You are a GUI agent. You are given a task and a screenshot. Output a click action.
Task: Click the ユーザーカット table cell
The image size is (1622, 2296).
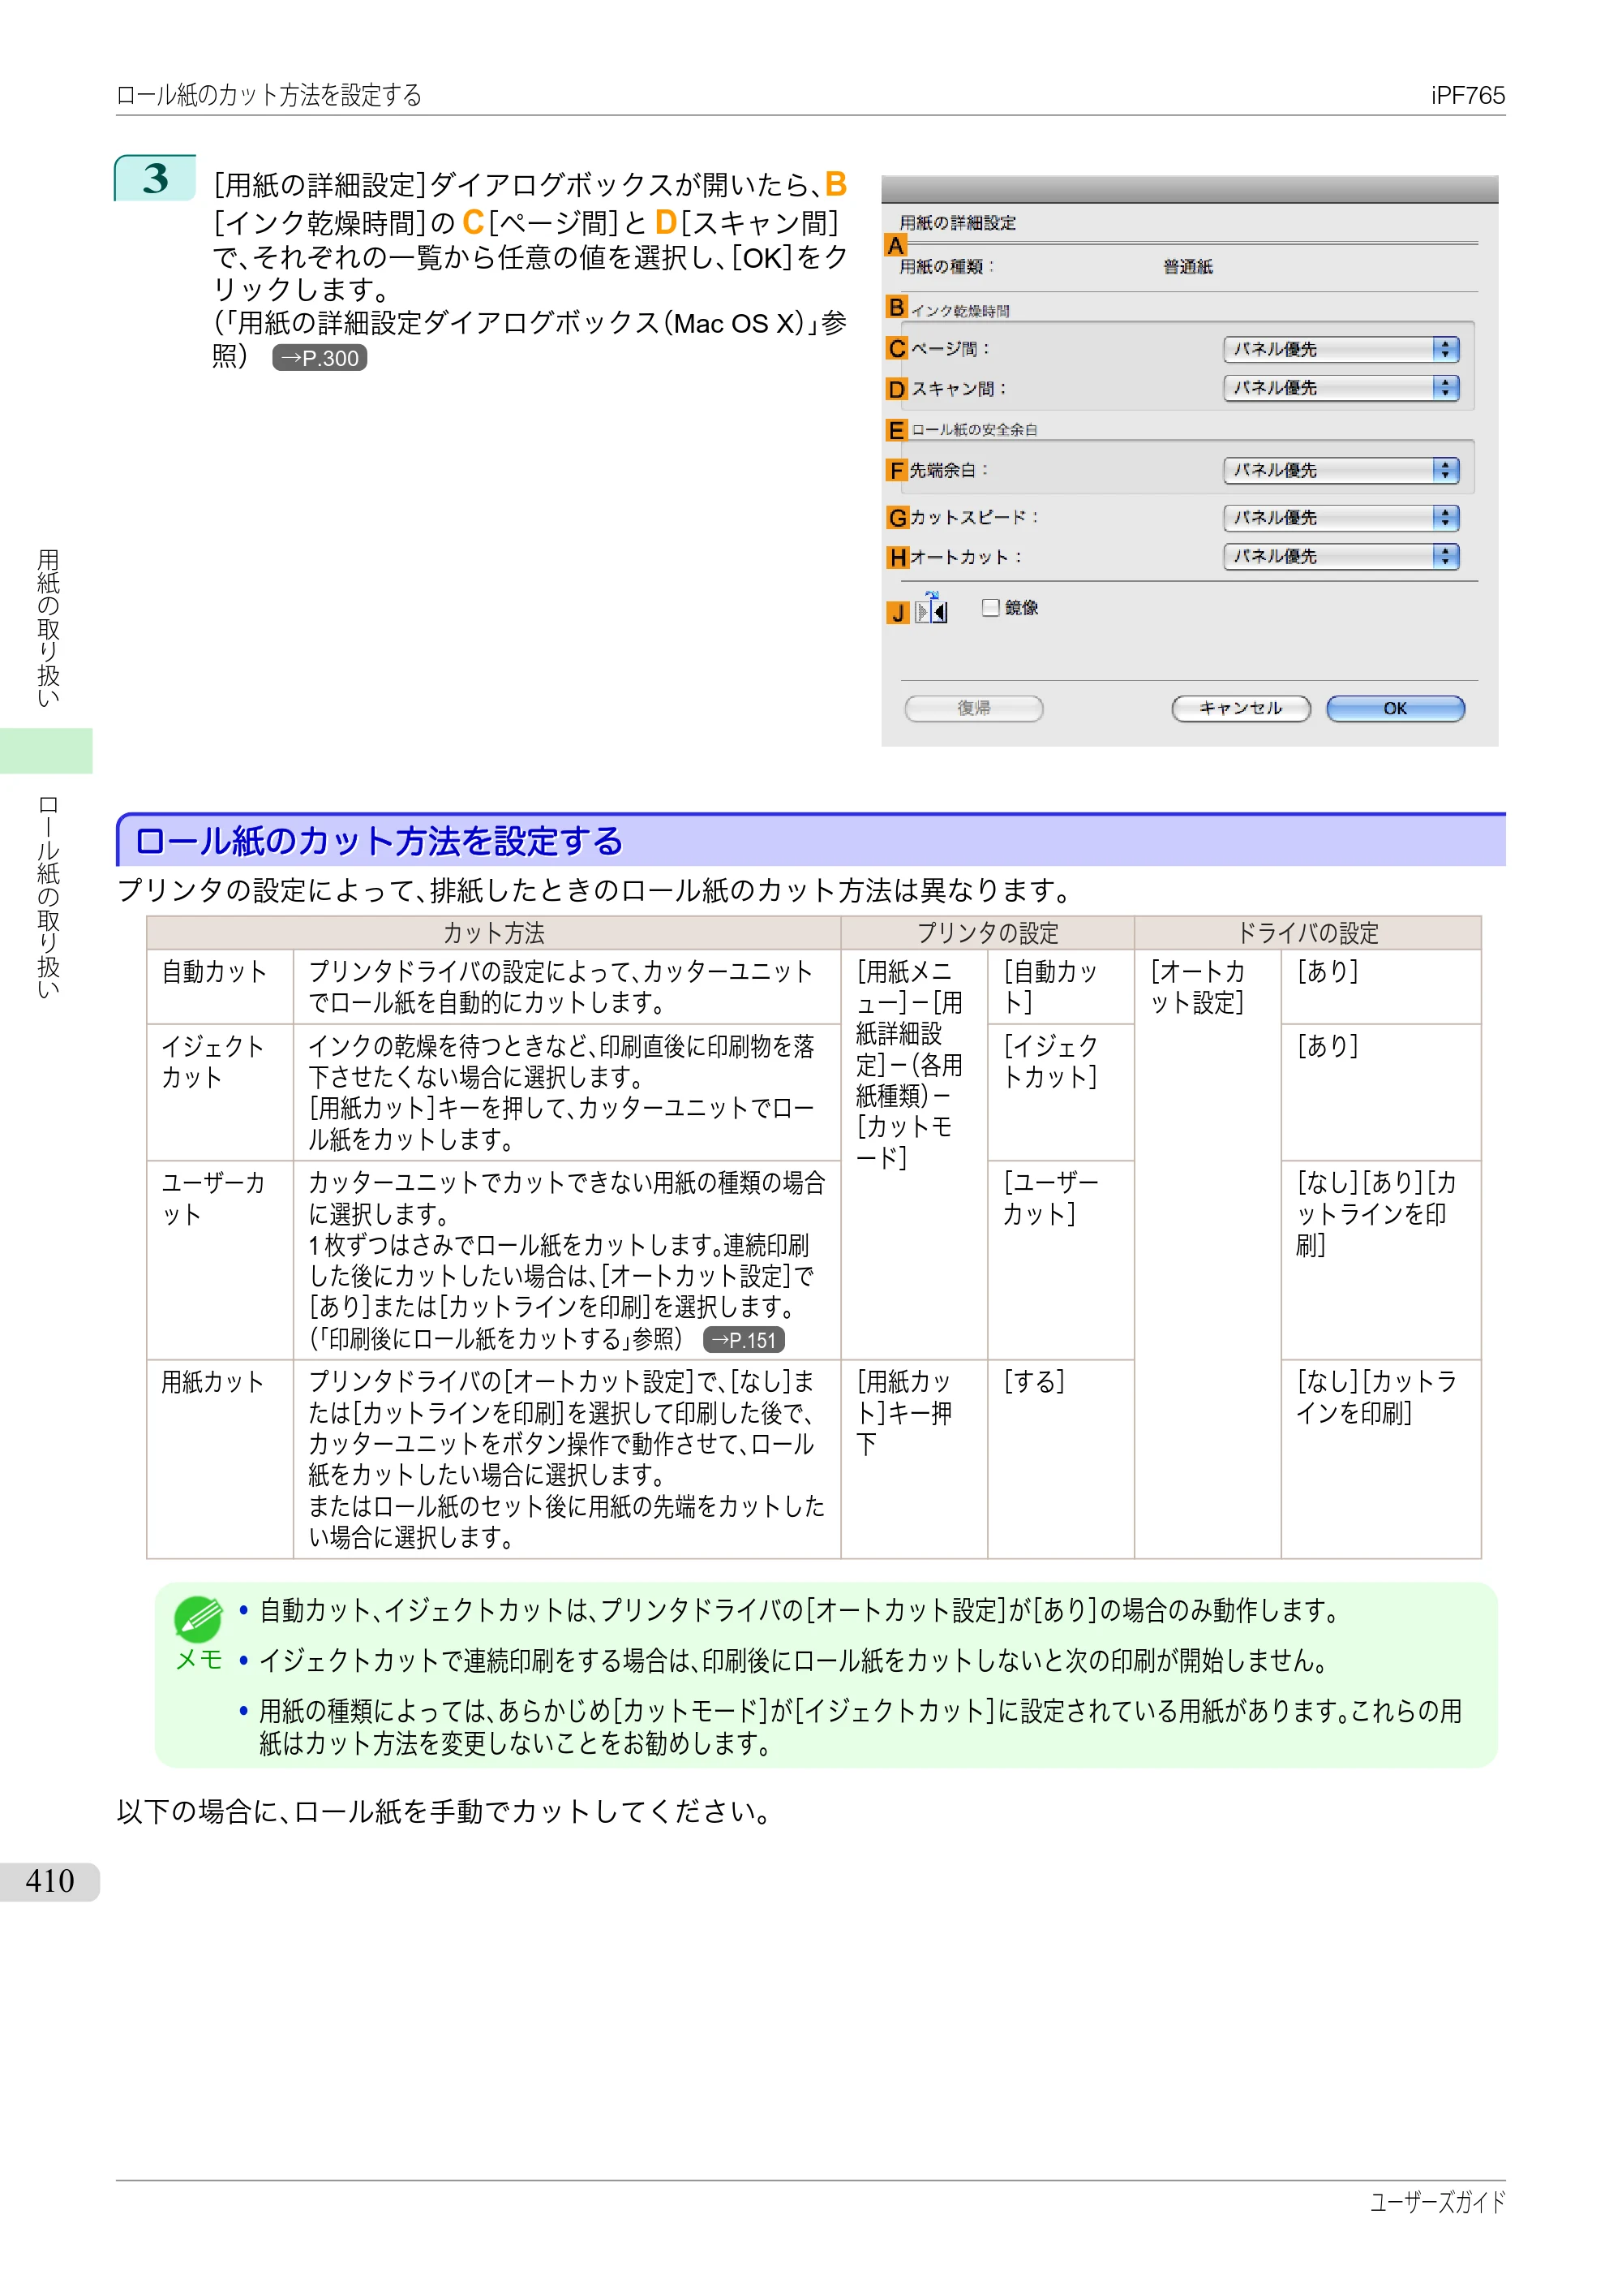[220, 1260]
